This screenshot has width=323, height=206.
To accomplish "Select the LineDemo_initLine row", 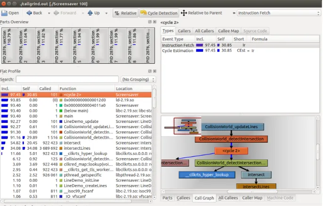I will click(x=76, y=180).
